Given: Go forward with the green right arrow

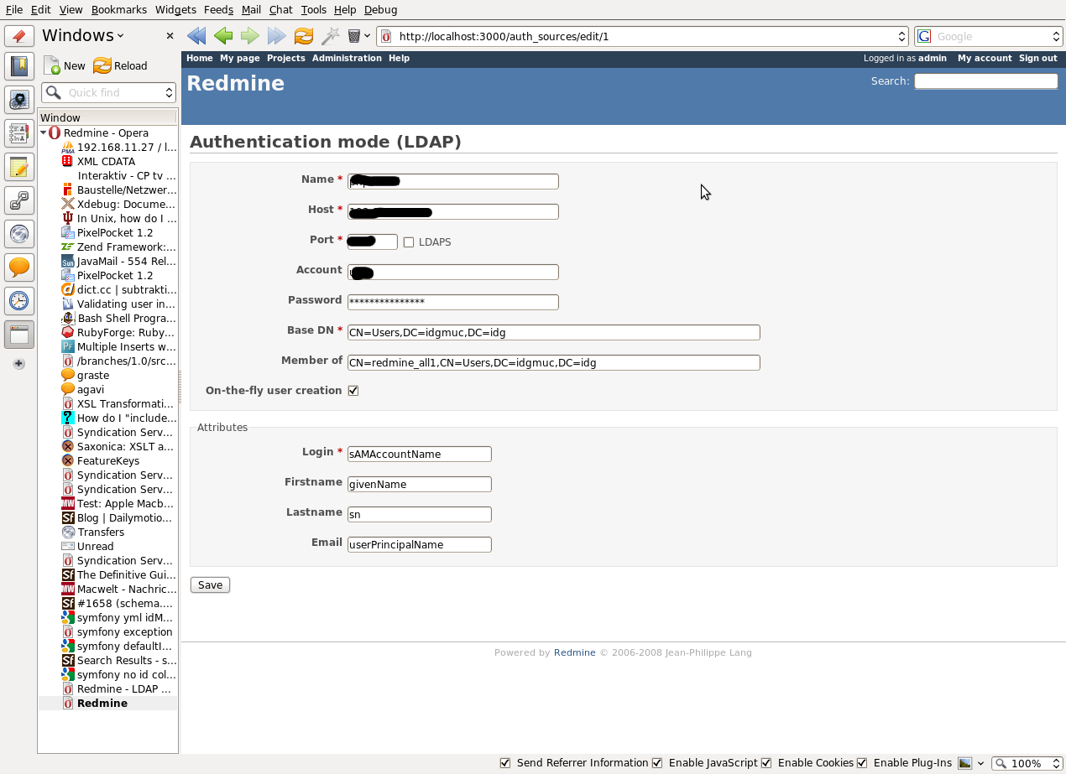Looking at the screenshot, I should [250, 36].
